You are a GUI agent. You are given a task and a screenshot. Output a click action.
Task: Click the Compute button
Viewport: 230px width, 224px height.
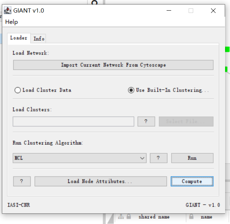192,181
